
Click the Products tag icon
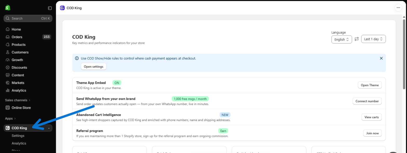(8, 45)
